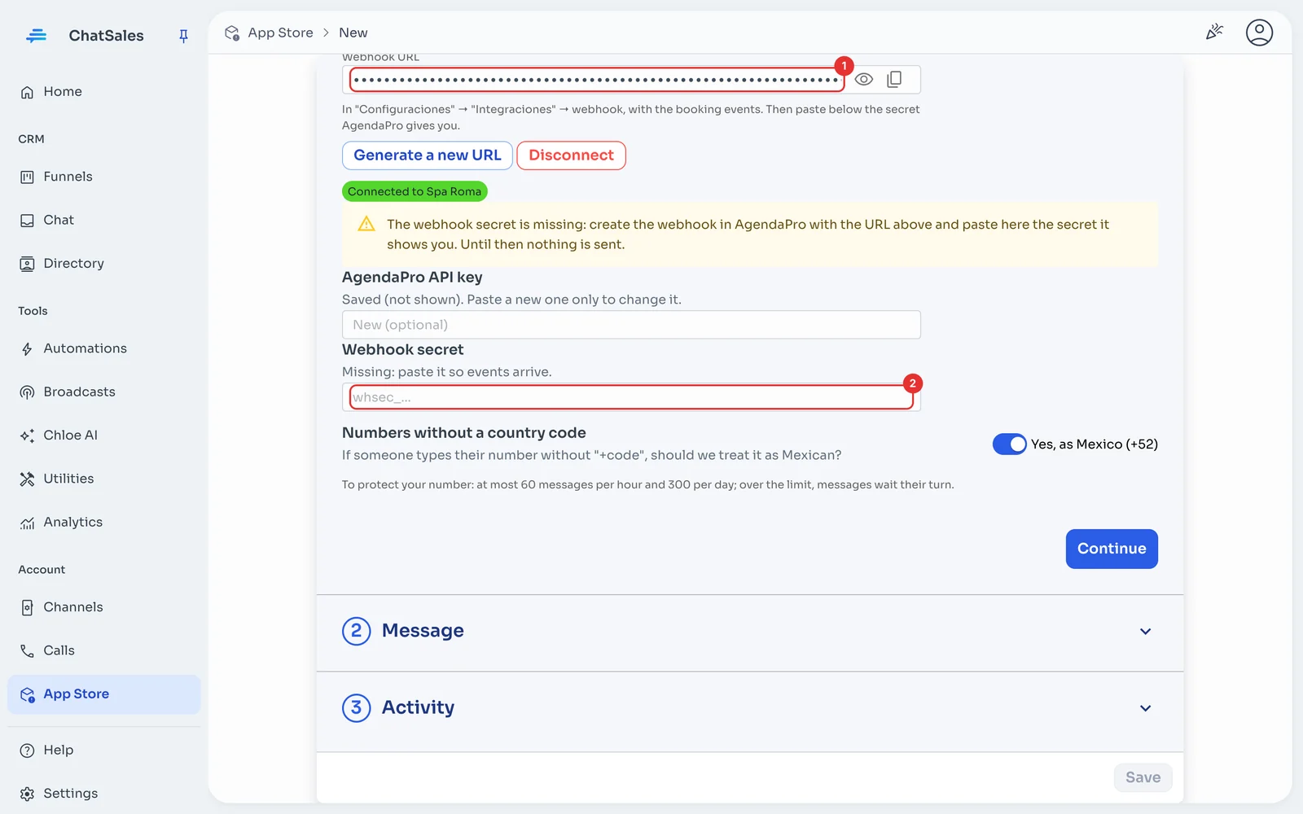Open Broadcasts in the sidebar
1303x814 pixels.
point(103,392)
